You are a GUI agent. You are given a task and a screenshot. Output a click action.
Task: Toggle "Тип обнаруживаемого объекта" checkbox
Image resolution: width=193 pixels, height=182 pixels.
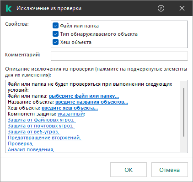(x=55, y=34)
